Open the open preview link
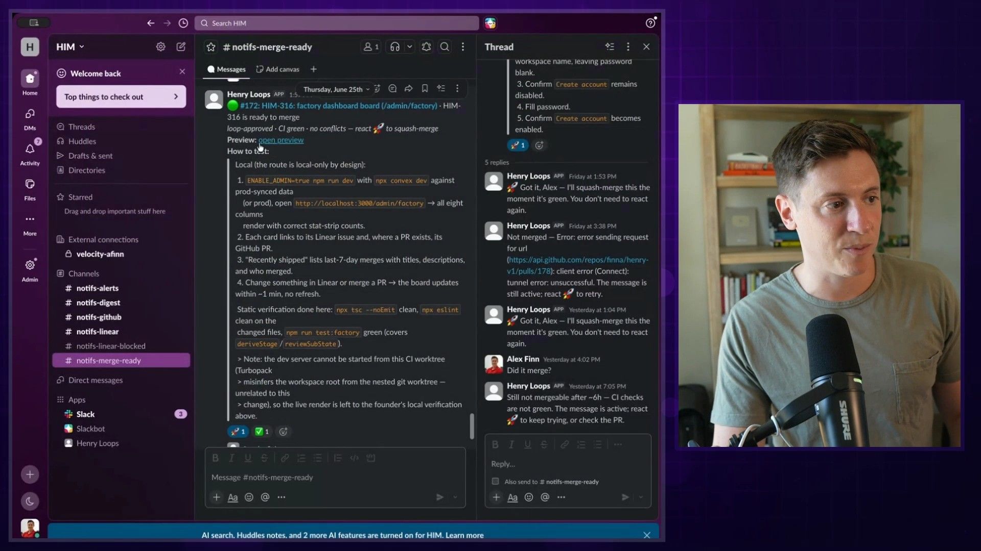Viewport: 981px width, 551px height. tap(281, 140)
